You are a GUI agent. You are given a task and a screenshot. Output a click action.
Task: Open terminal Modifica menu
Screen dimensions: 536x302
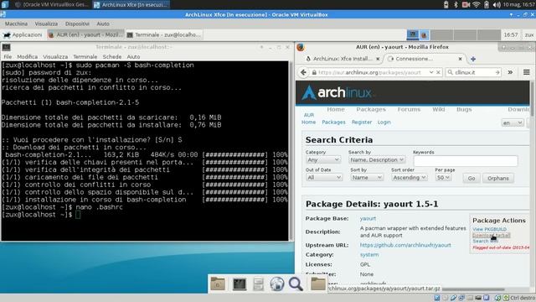point(28,57)
